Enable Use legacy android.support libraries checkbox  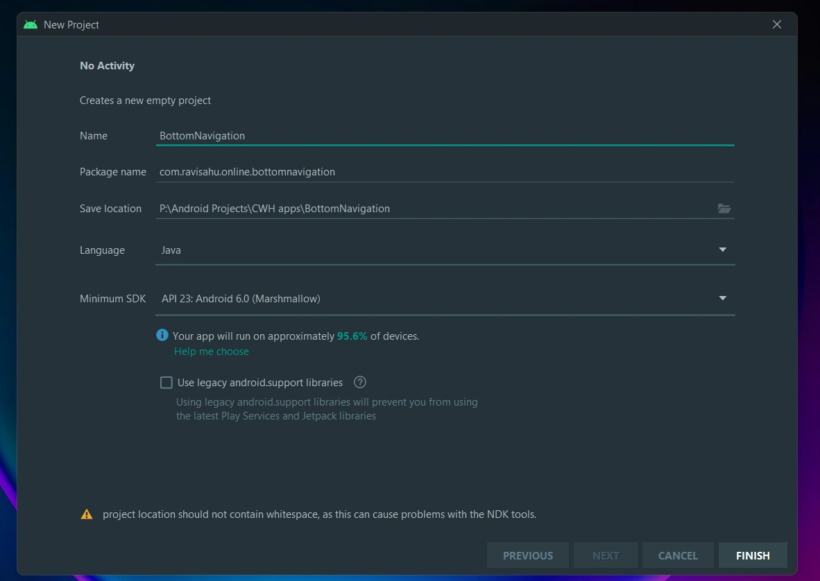tap(166, 383)
